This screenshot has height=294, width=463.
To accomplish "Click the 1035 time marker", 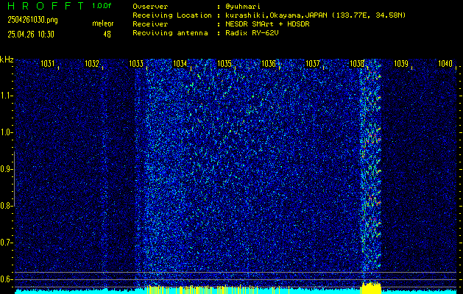I will click(x=224, y=63).
